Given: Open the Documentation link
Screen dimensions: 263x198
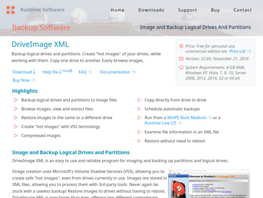Looking at the screenshot, I should click(x=115, y=72).
